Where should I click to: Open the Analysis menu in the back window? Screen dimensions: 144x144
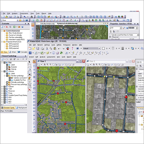(x=15, y=13)
